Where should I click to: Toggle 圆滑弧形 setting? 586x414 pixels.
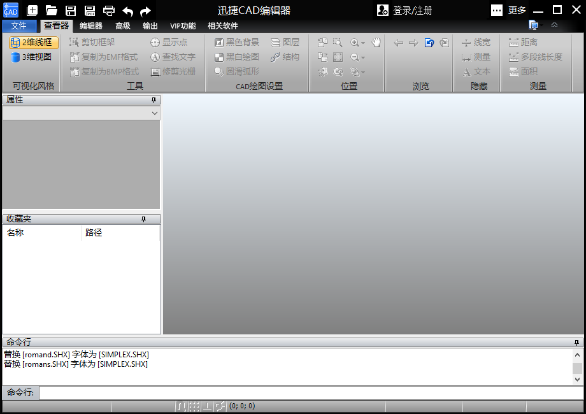[x=236, y=71]
